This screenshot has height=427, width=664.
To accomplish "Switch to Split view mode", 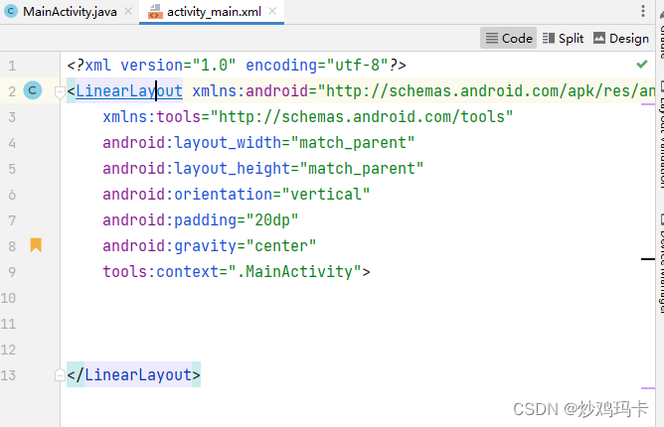I will (563, 38).
